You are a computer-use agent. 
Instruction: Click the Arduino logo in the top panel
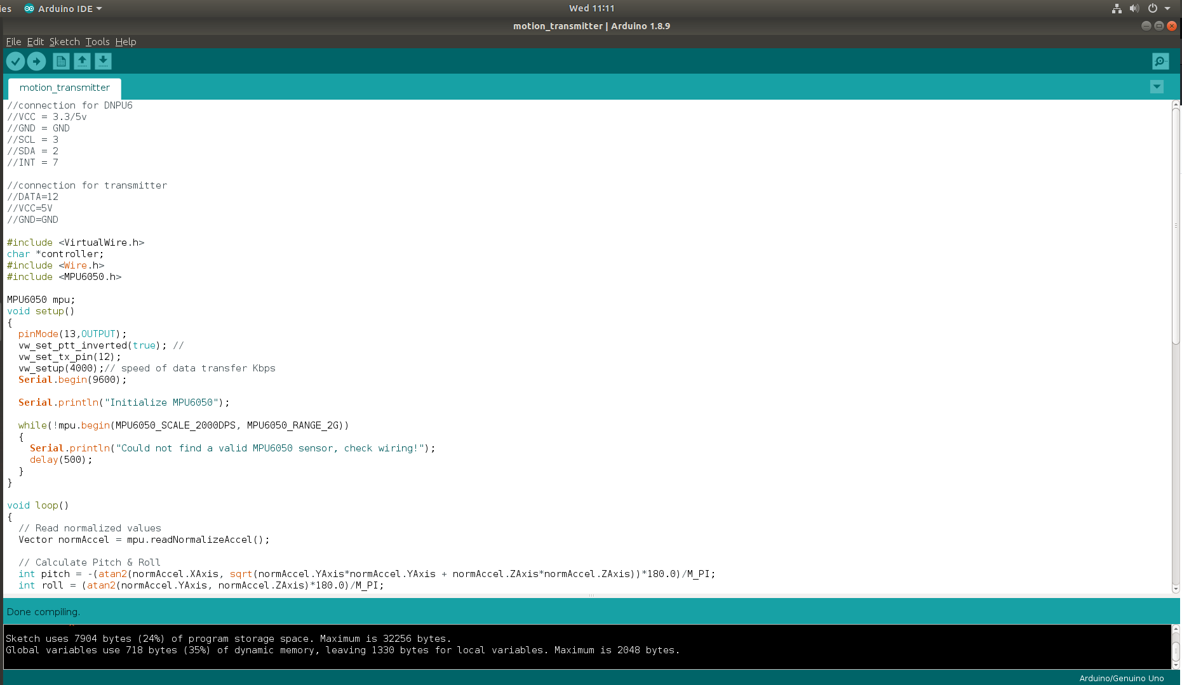tap(28, 8)
